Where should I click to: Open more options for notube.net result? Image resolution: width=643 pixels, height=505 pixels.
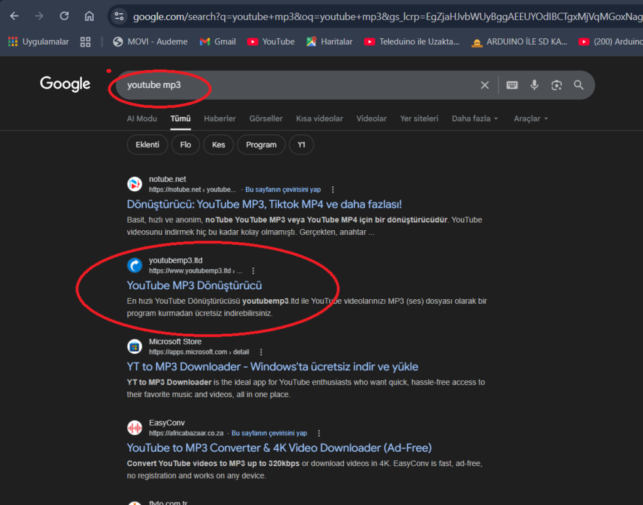(x=333, y=189)
